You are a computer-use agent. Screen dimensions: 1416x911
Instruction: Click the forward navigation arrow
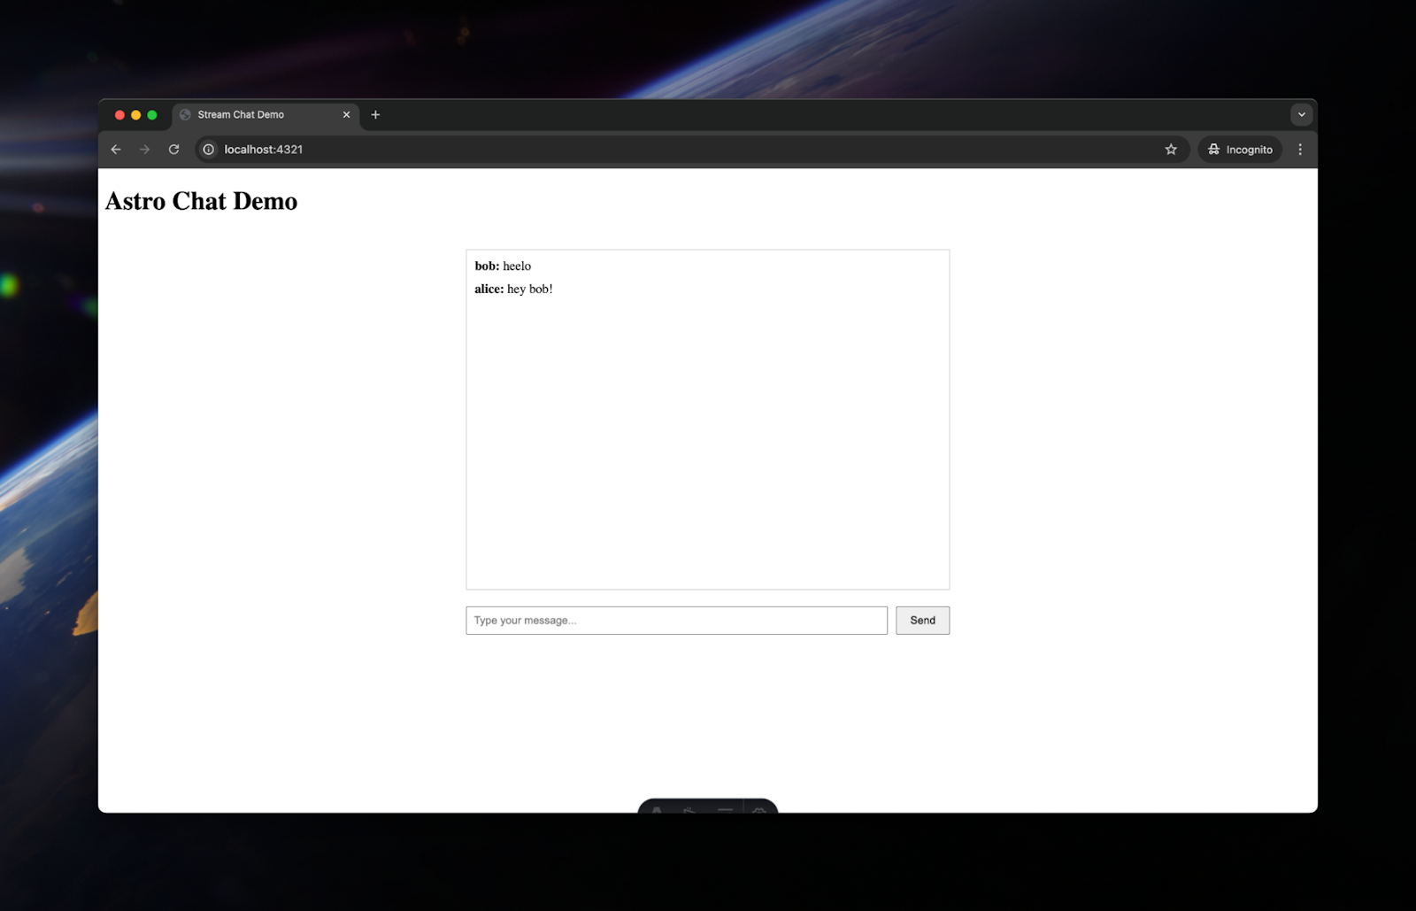pos(144,149)
